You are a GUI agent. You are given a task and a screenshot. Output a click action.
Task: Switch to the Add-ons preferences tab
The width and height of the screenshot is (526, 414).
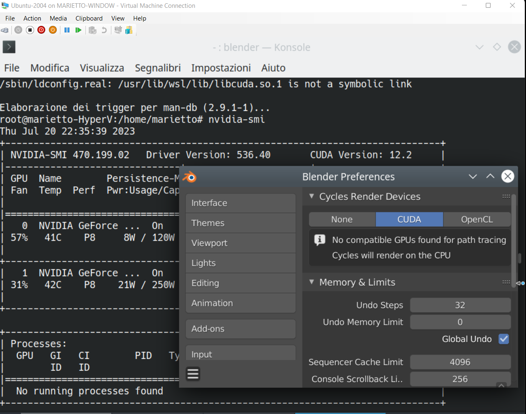pyautogui.click(x=240, y=329)
